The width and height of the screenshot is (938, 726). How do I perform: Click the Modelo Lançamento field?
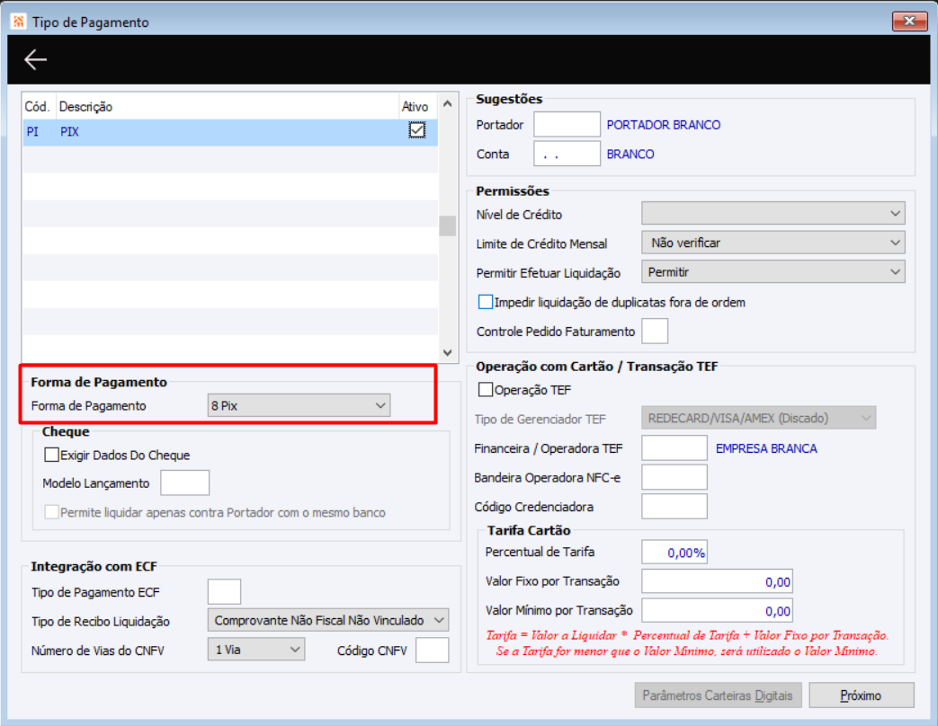(x=185, y=483)
